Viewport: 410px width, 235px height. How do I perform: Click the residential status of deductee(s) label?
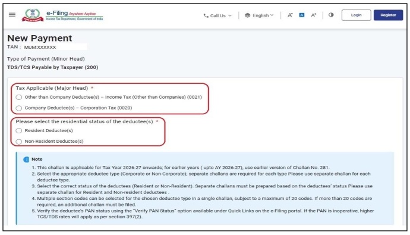pyautogui.click(x=84, y=122)
